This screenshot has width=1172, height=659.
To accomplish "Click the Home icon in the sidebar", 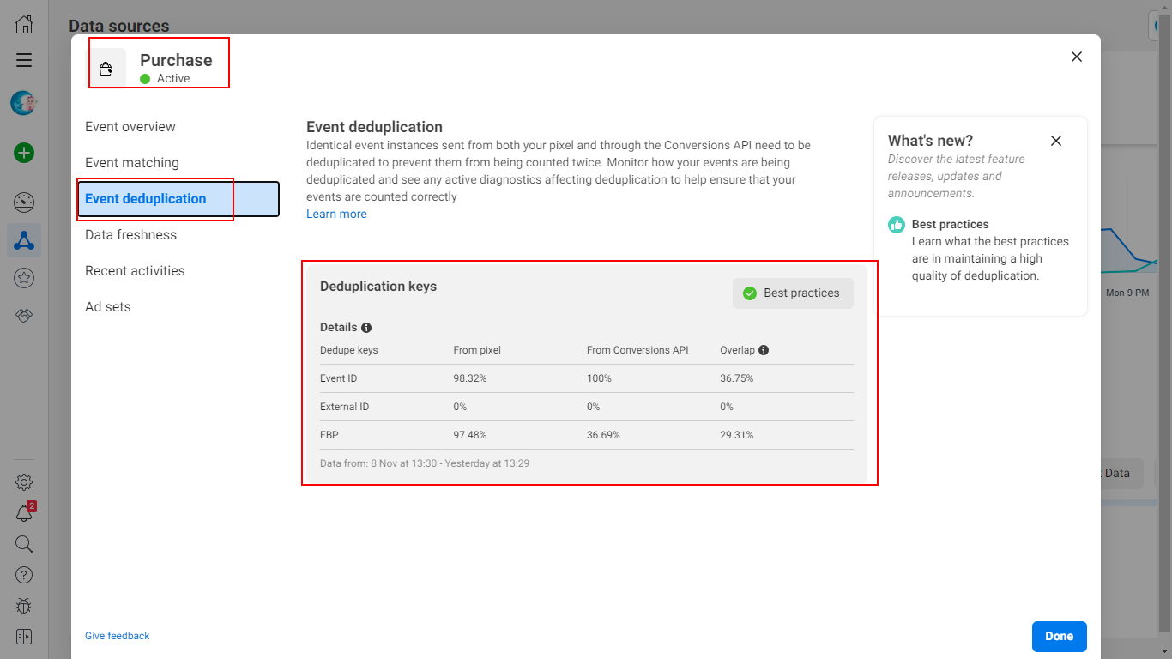I will click(x=23, y=23).
